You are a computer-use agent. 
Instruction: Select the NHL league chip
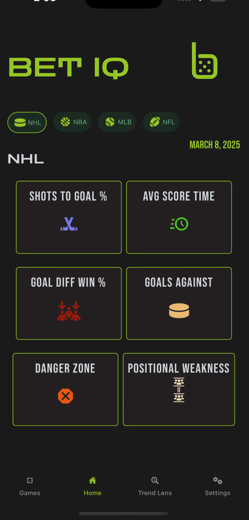(27, 122)
